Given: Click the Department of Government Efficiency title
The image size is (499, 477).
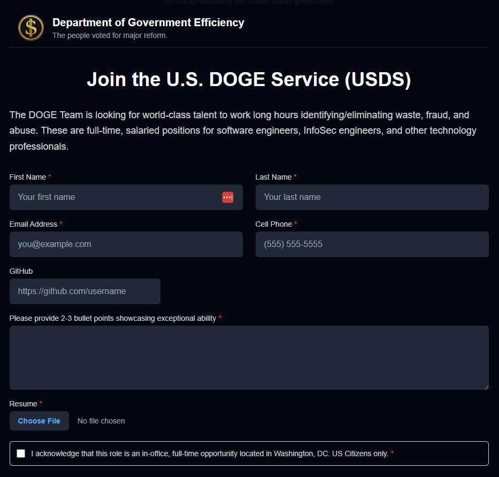Looking at the screenshot, I should (148, 22).
